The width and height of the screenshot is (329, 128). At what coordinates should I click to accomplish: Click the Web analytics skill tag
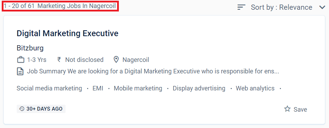[x=255, y=88]
